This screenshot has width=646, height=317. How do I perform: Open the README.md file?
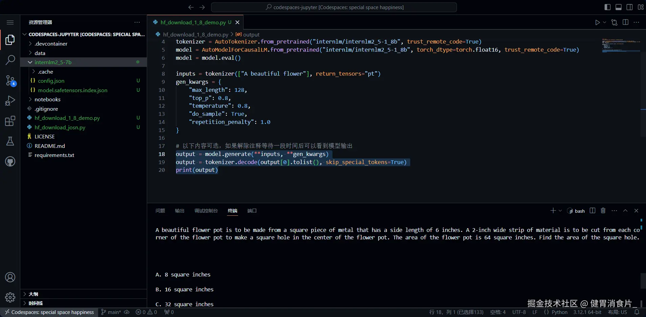coord(84,146)
